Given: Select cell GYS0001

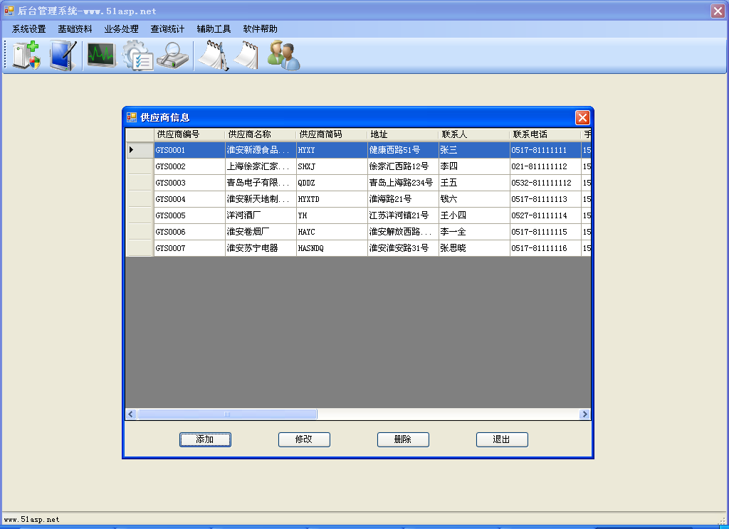Looking at the screenshot, I should [189, 150].
